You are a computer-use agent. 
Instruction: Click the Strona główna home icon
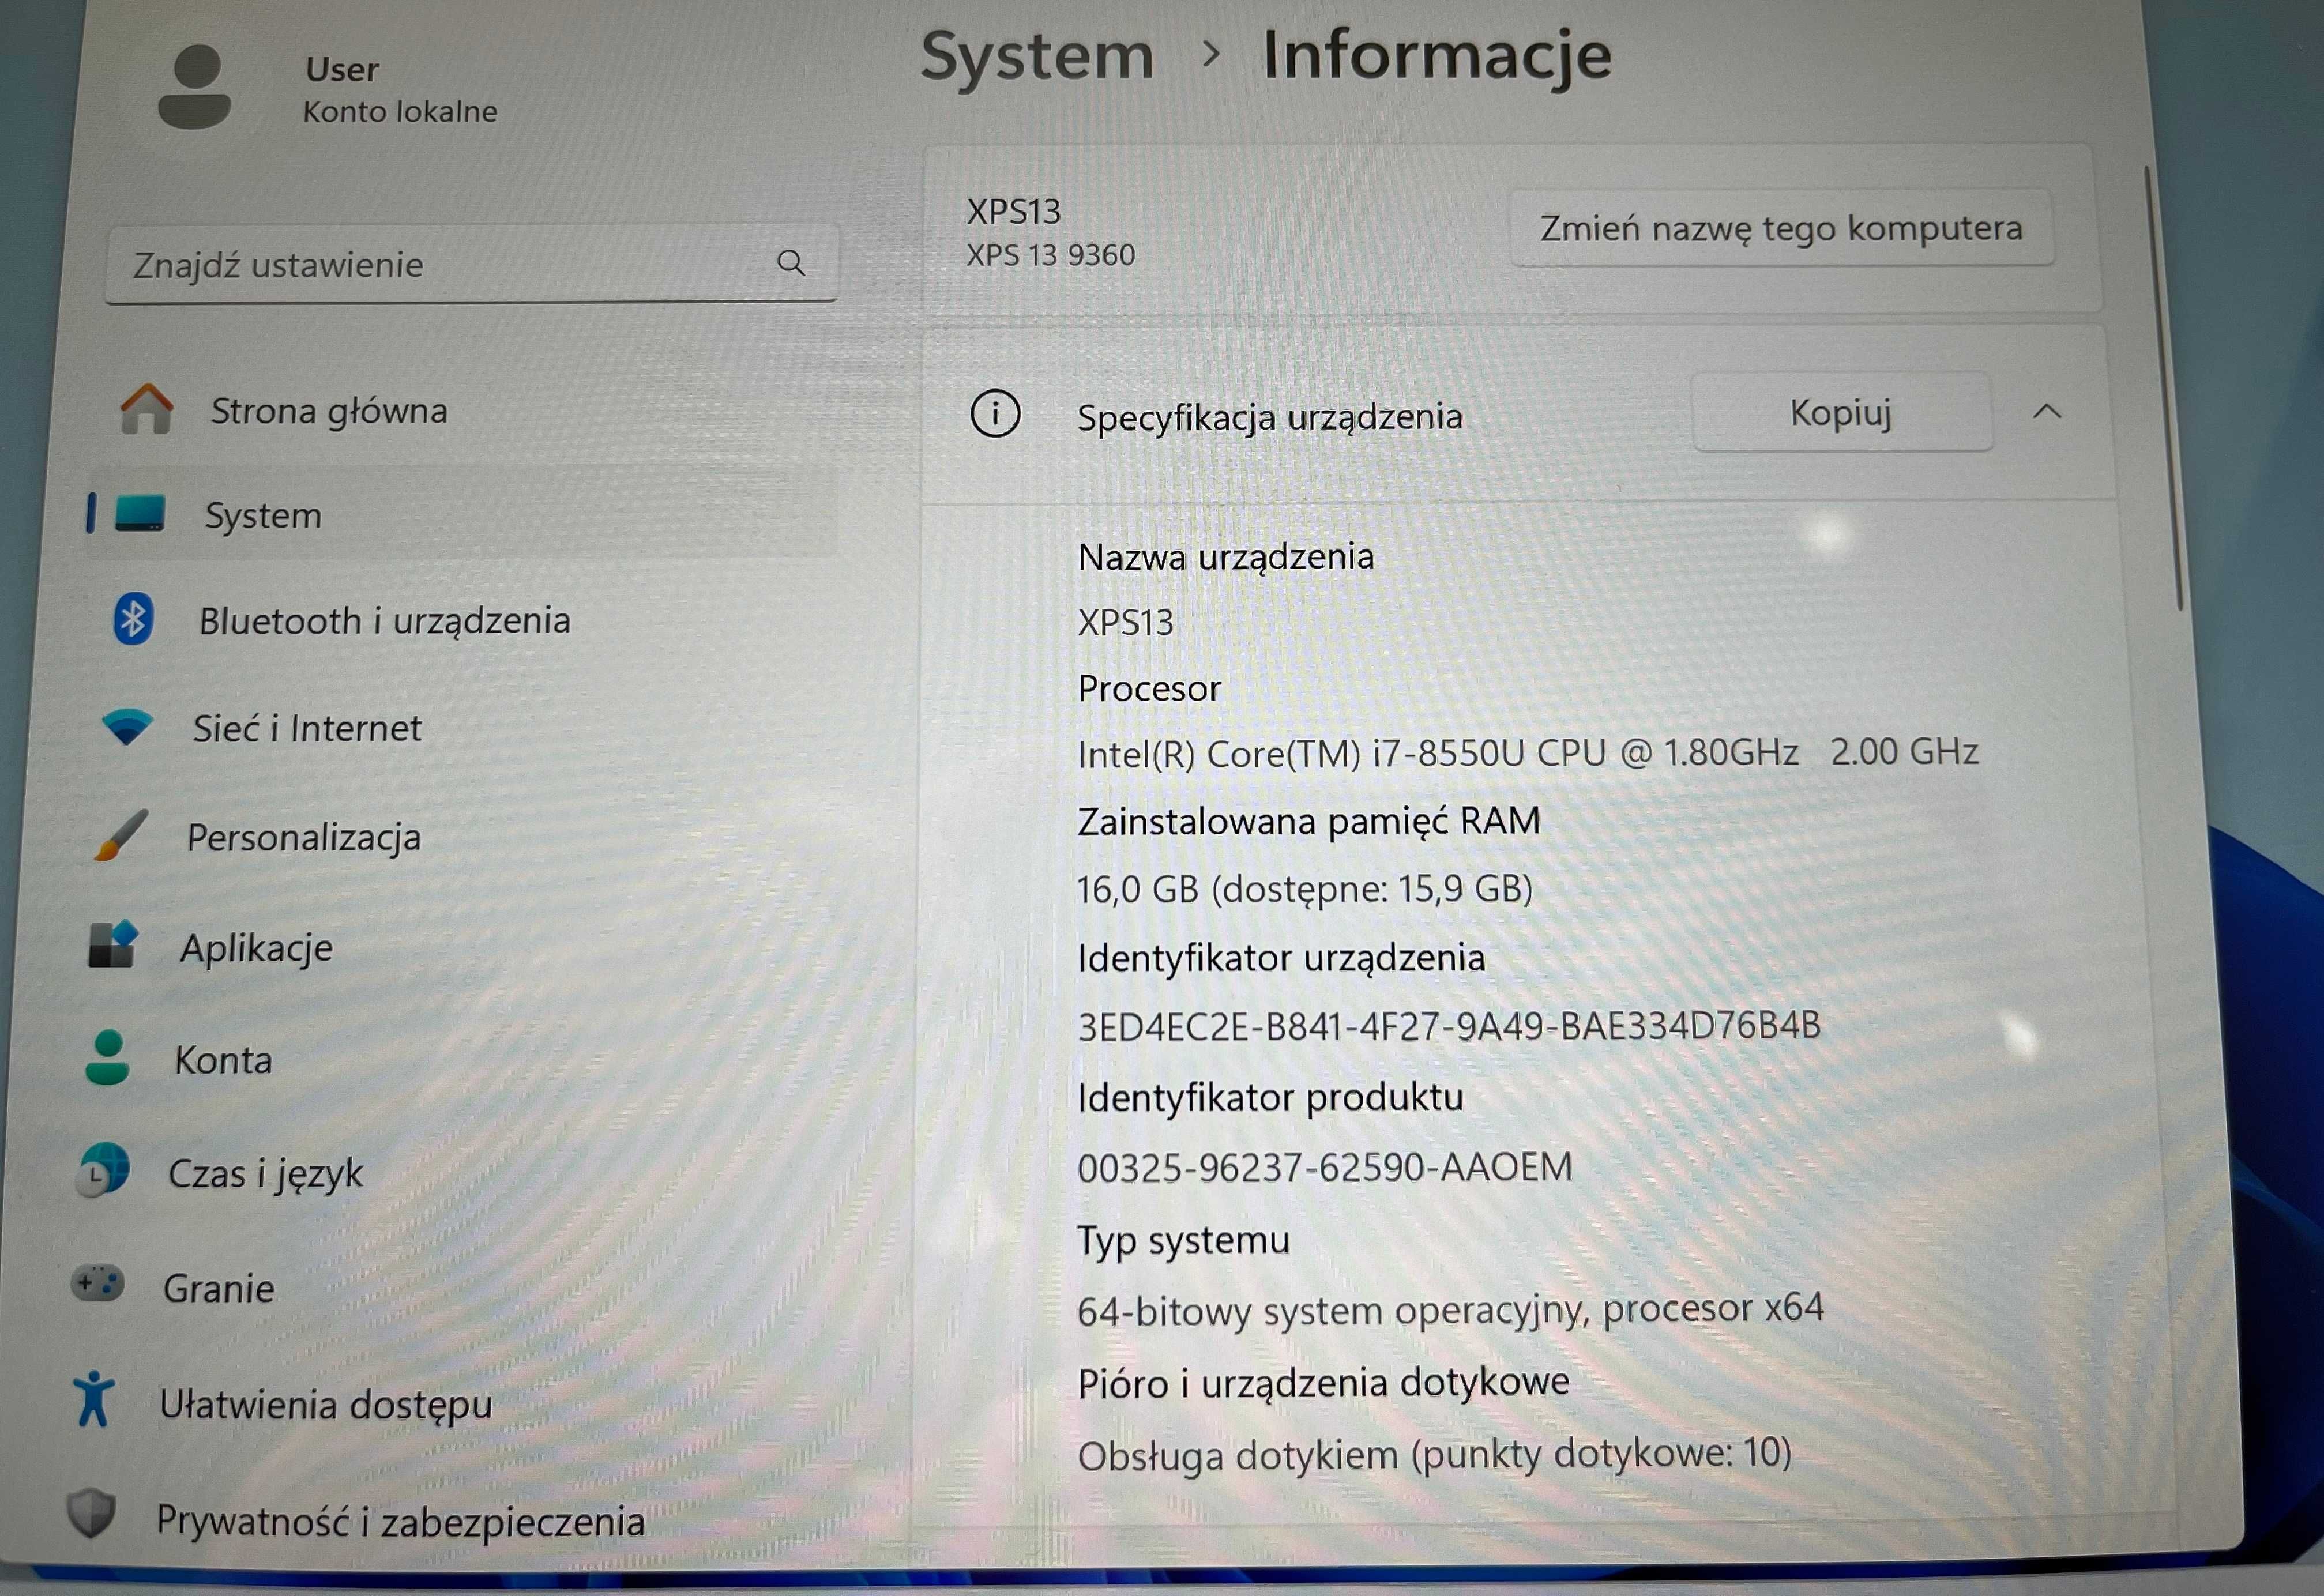146,409
